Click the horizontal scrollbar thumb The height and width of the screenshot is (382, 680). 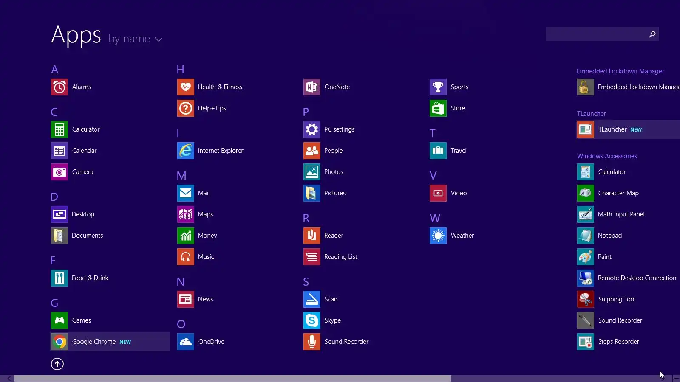click(233, 378)
